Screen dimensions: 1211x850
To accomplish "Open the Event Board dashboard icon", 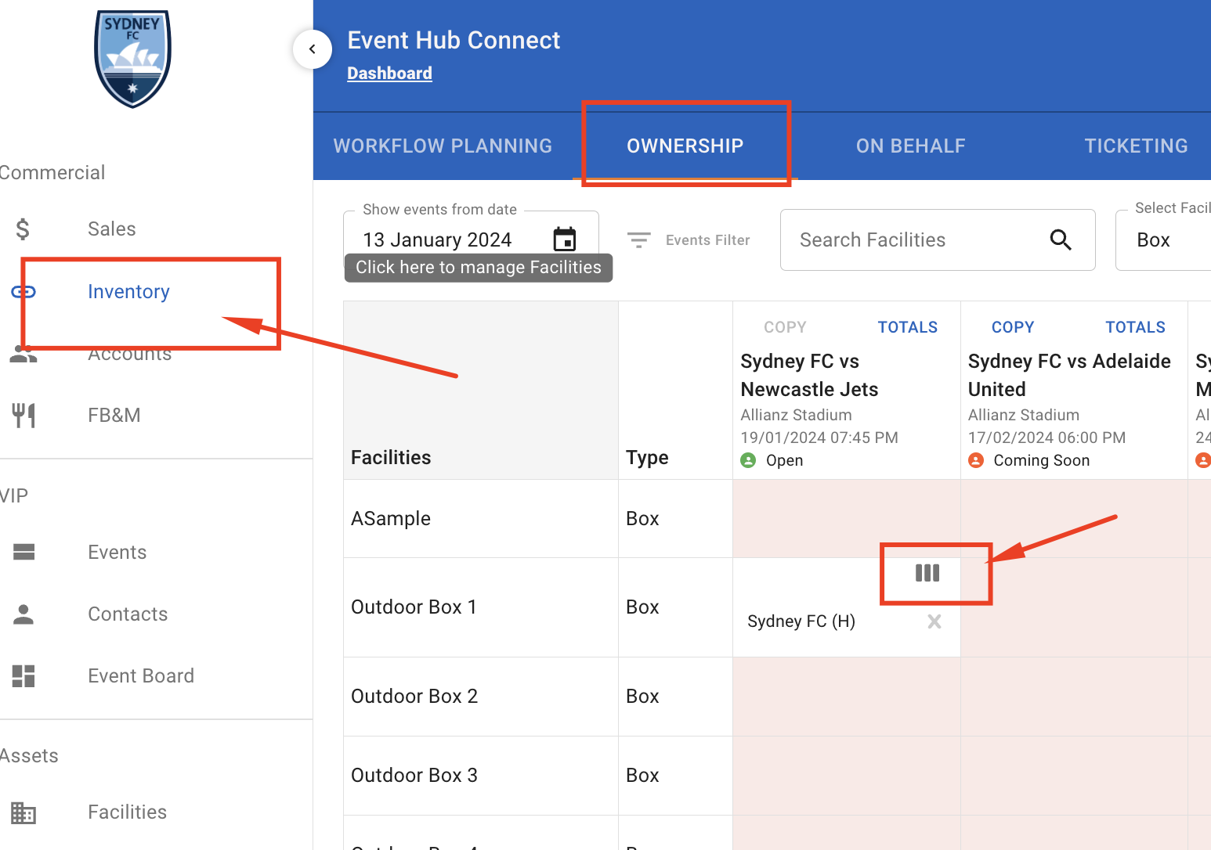I will pos(23,675).
